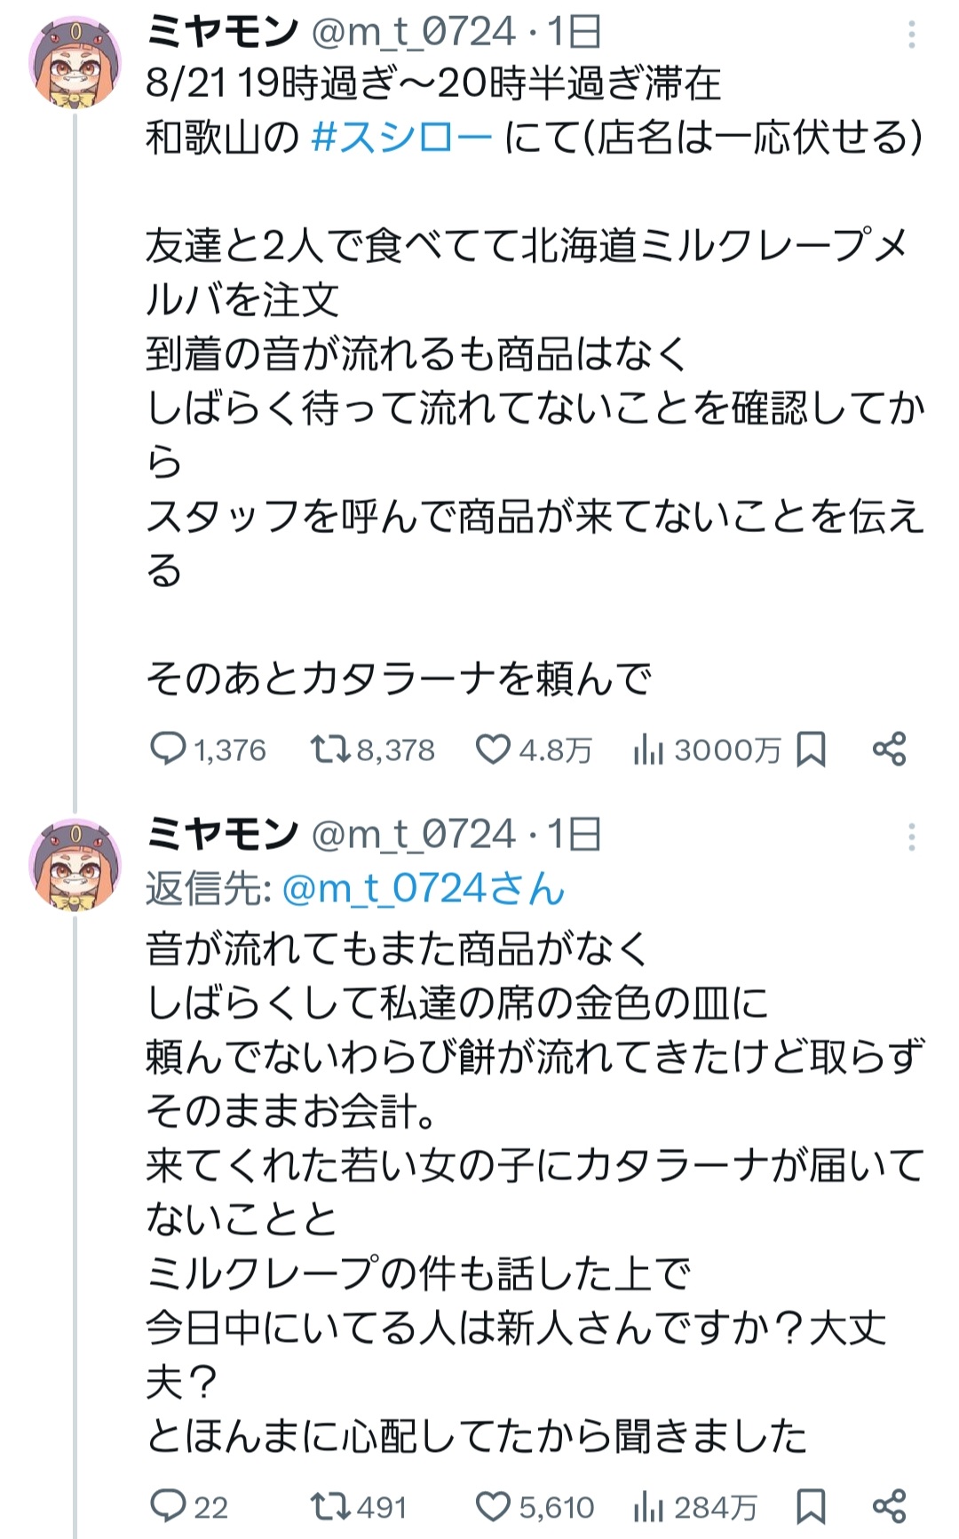Open the @m_t_0724さん reply-to mention link
Screen dimensions: 959x1539
pyautogui.click(x=423, y=889)
